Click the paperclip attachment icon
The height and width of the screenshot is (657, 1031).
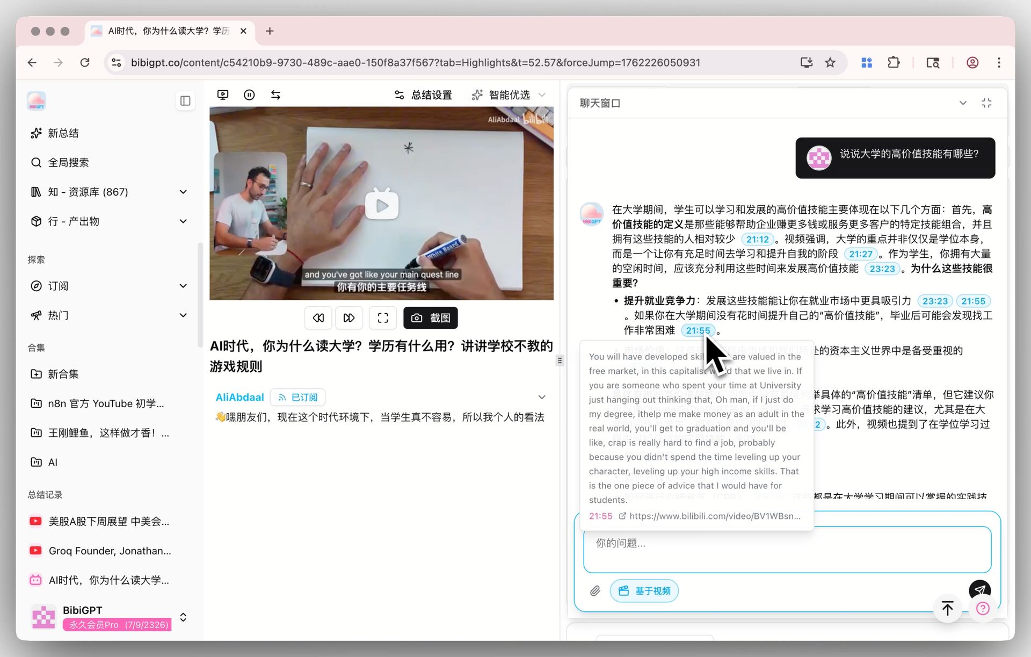pos(595,591)
